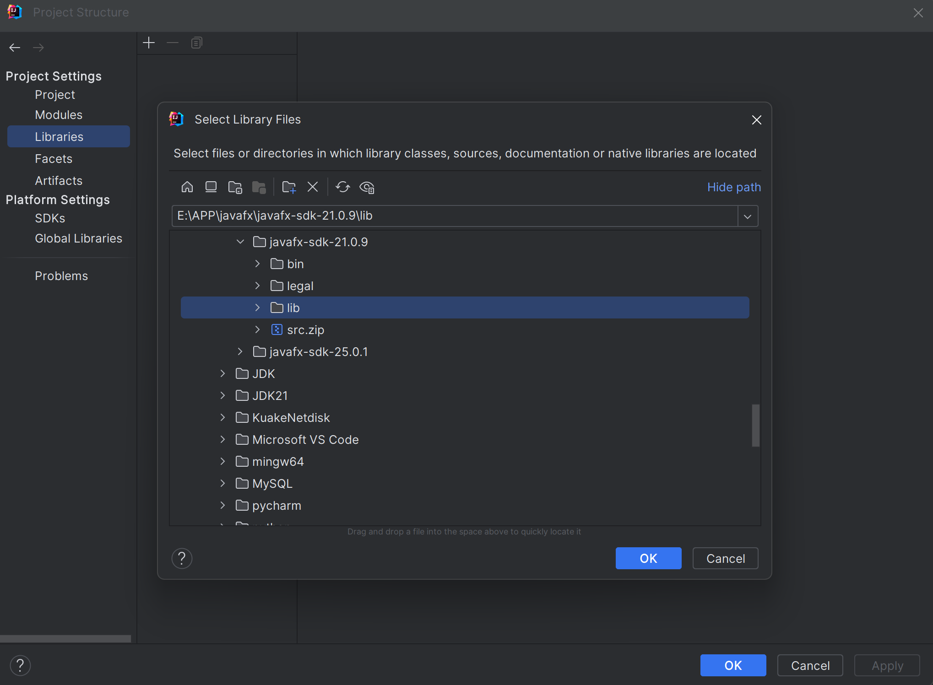The image size is (933, 685).
Task: Go forward in Project Structure navigation
Action: click(x=38, y=48)
